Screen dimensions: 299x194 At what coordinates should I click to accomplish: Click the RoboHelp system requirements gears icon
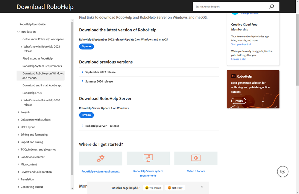coord(101,158)
